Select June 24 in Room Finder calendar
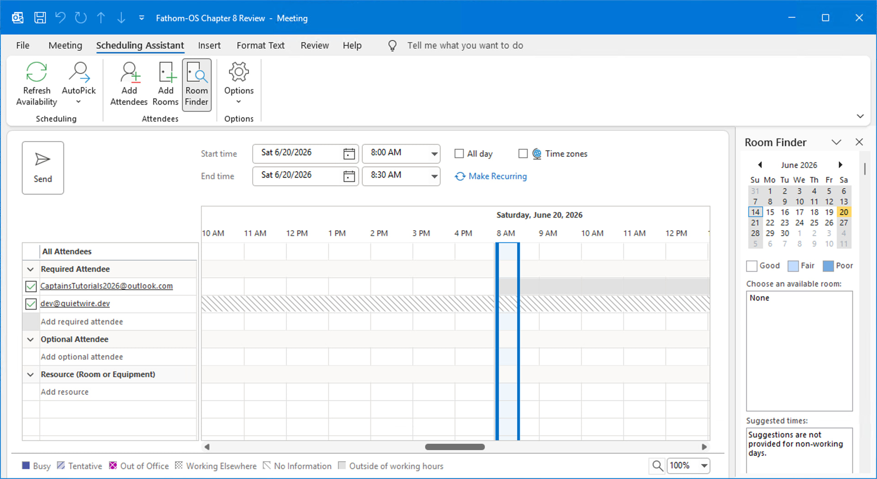The height and width of the screenshot is (479, 877). coord(799,223)
